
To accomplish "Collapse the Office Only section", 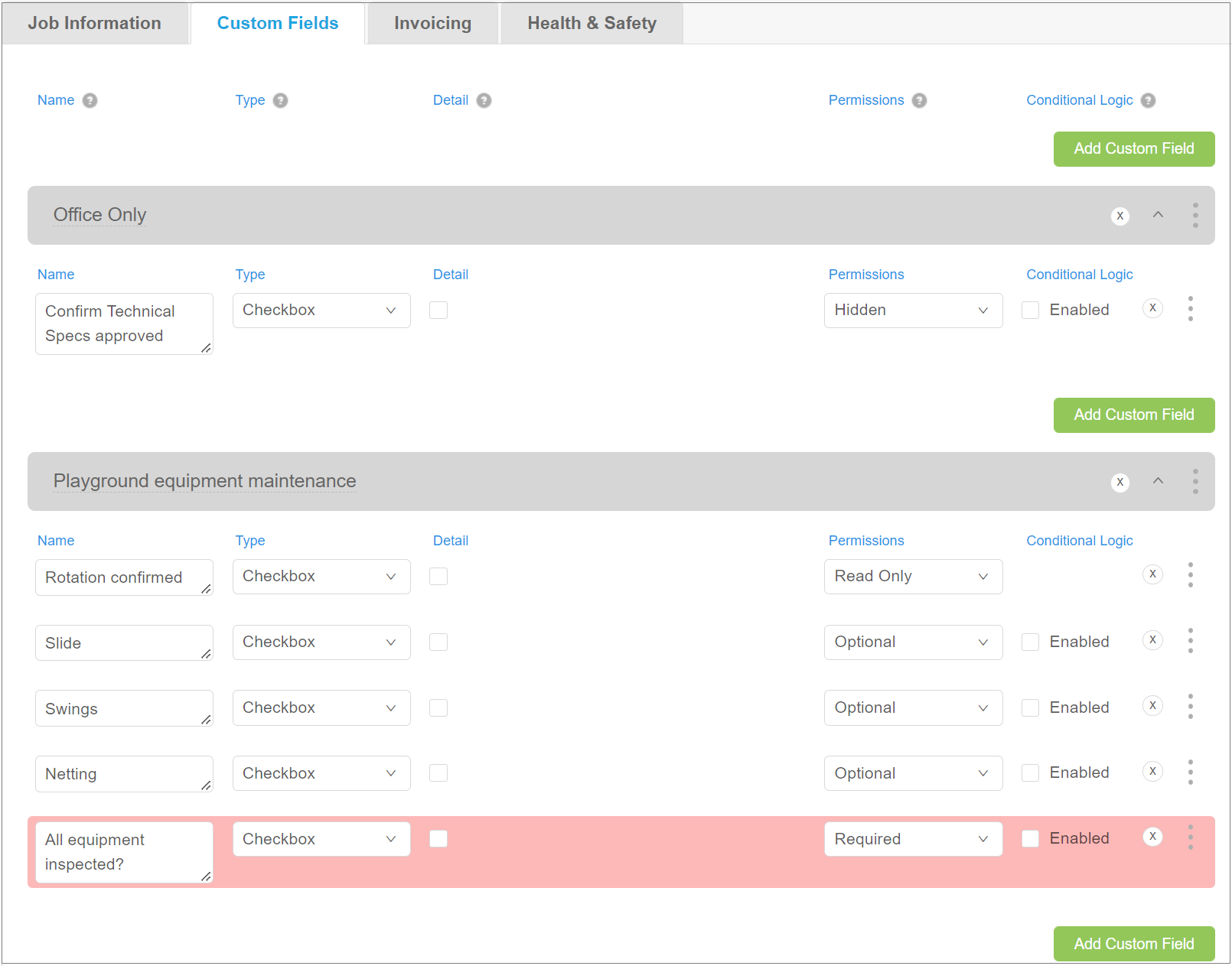I will point(1159,215).
